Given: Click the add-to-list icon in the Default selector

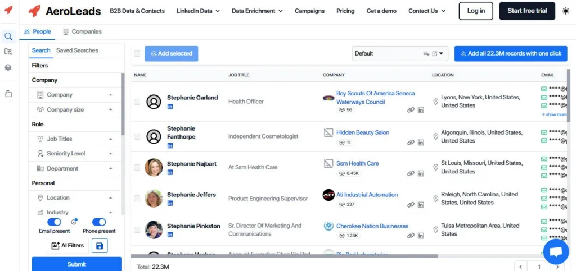Looking at the screenshot, I should (426, 53).
